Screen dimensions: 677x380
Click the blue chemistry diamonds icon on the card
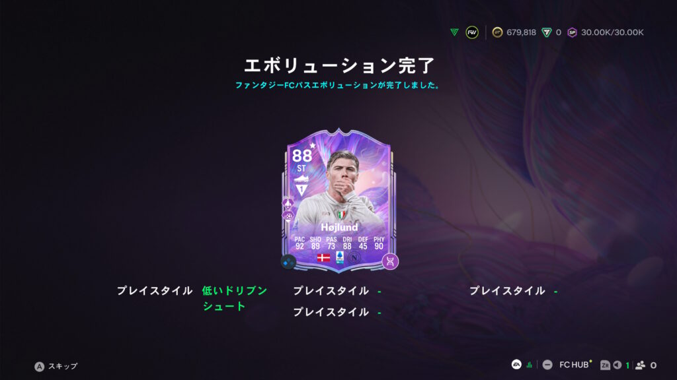(x=288, y=262)
